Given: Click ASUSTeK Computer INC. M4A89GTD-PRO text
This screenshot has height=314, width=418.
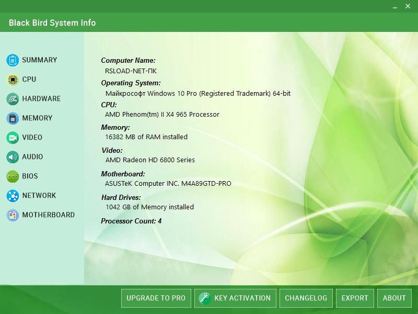Looking at the screenshot, I should point(168,184).
